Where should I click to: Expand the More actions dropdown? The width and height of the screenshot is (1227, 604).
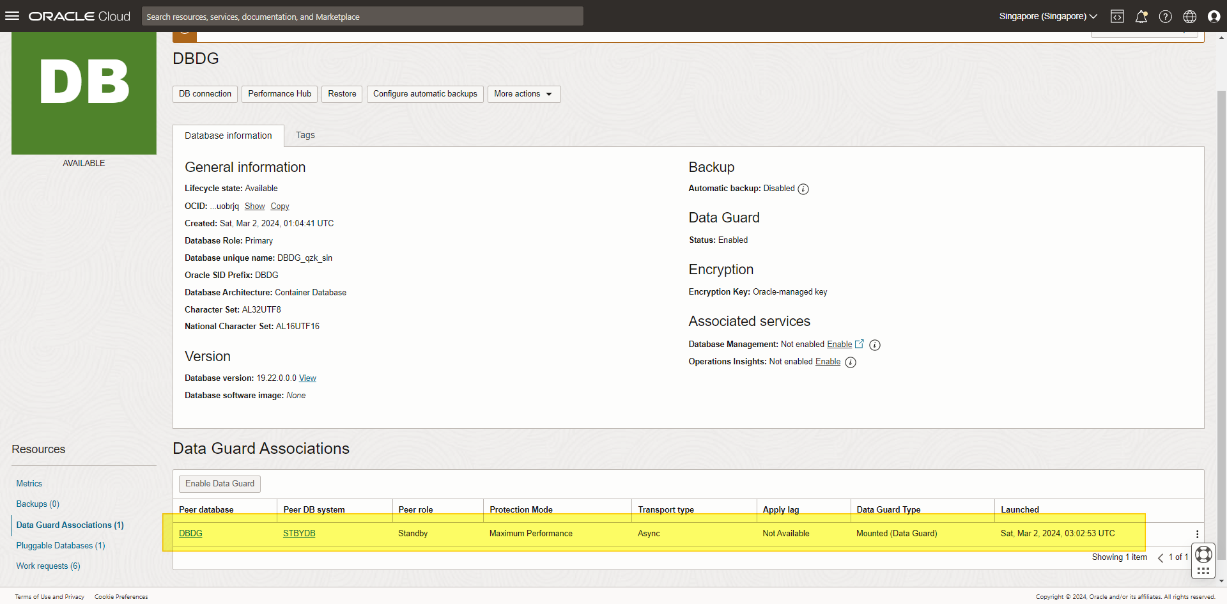click(524, 94)
